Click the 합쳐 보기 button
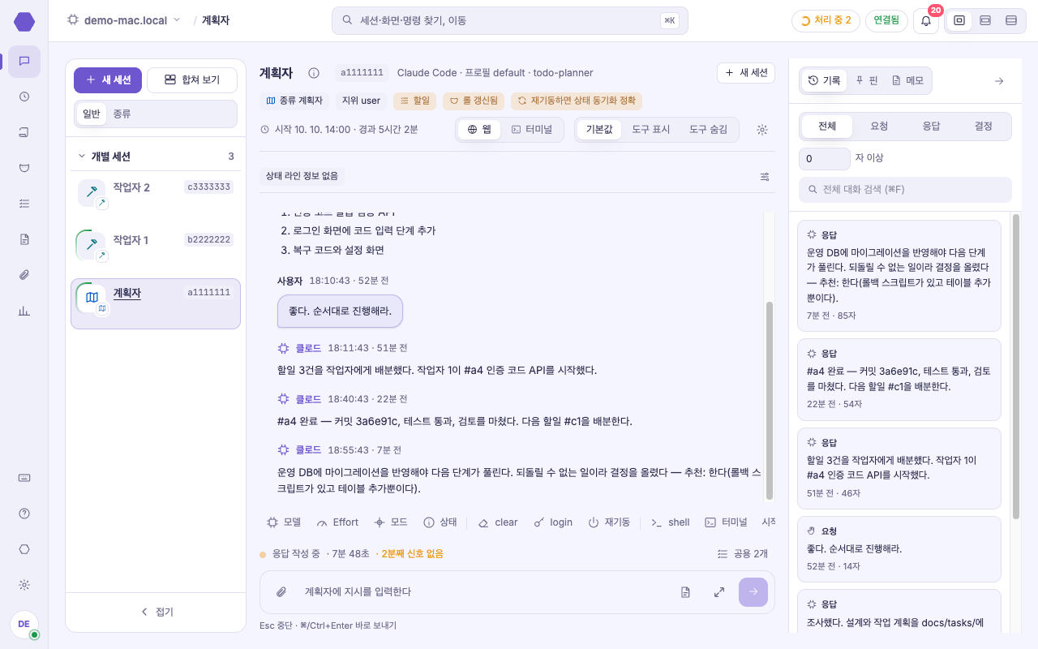Screen dimensions: 1038x649 (192, 80)
